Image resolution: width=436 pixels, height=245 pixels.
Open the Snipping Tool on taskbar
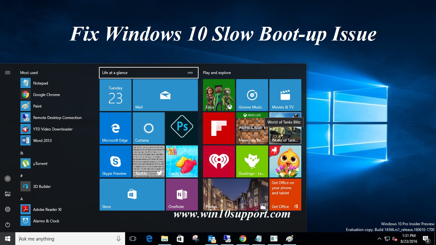[196, 239]
